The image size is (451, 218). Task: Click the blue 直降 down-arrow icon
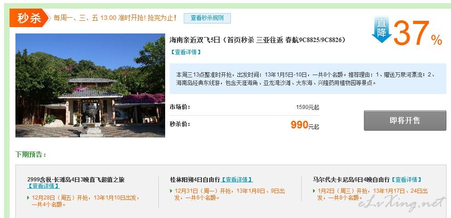coord(382,29)
